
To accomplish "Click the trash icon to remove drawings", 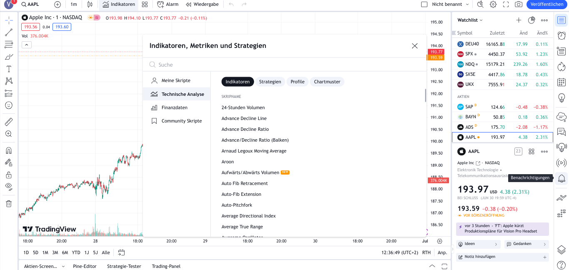I will pos(9,204).
